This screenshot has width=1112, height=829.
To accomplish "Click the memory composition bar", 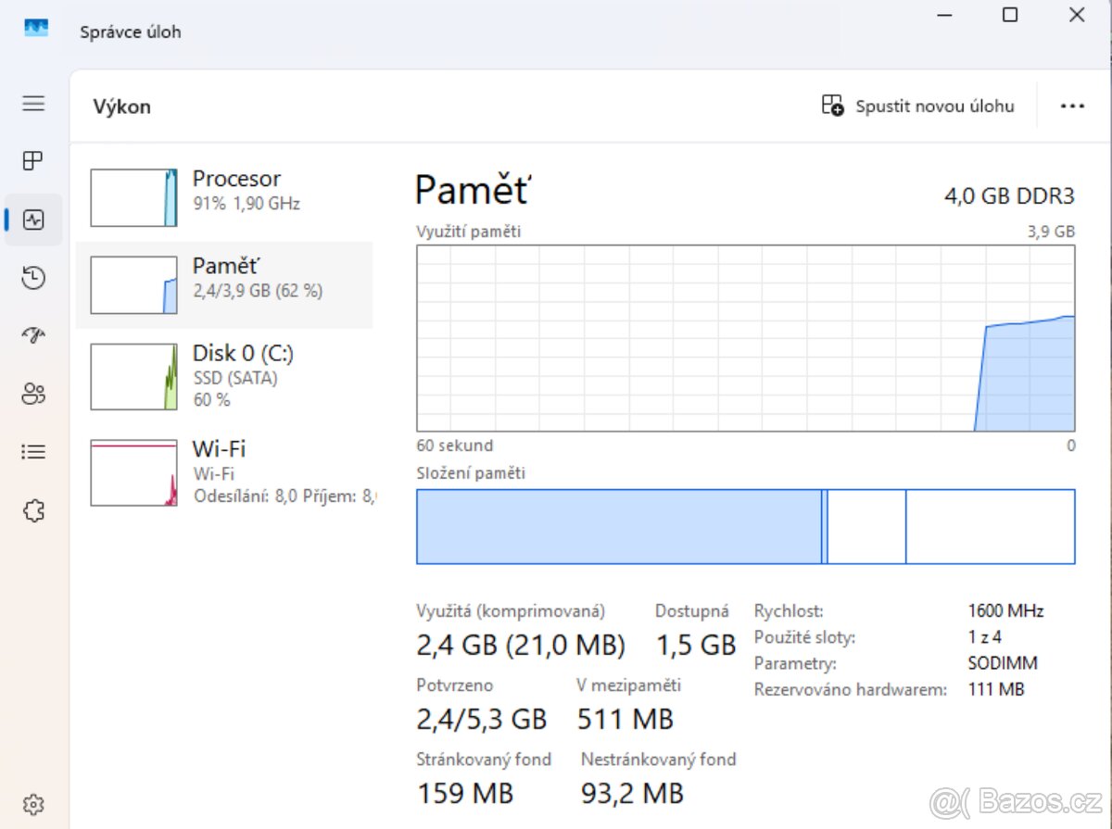I will 745,527.
